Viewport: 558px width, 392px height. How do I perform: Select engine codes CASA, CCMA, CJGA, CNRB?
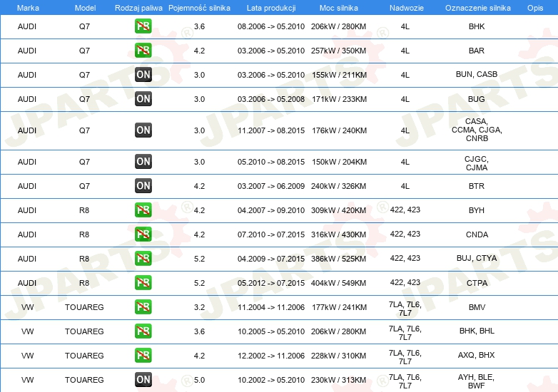coord(477,130)
